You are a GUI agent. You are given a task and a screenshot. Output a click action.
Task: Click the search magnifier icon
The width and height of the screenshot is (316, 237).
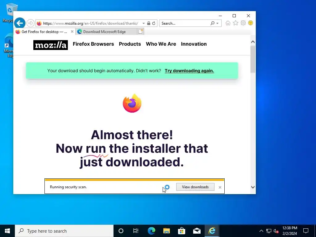[x=212, y=23]
